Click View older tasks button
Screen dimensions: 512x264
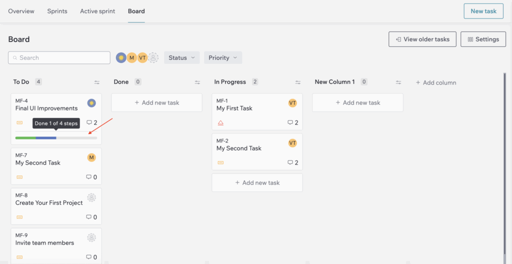[x=422, y=39]
